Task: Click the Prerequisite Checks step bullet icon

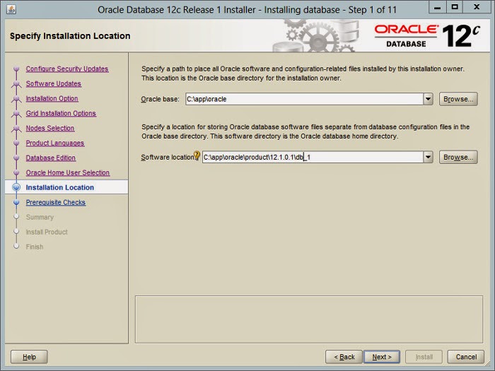Action: [x=16, y=202]
